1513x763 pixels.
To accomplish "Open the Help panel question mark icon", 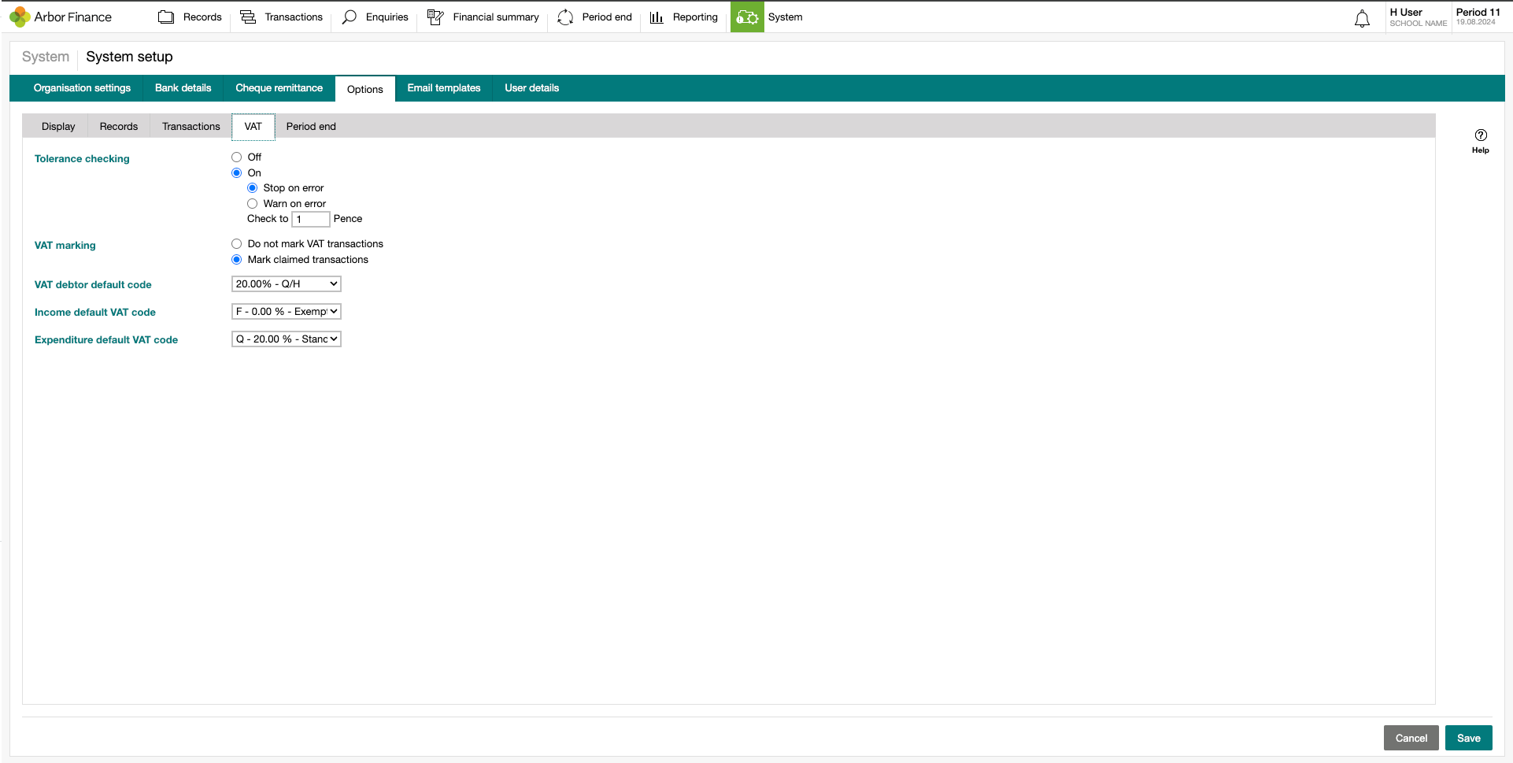I will click(x=1481, y=134).
